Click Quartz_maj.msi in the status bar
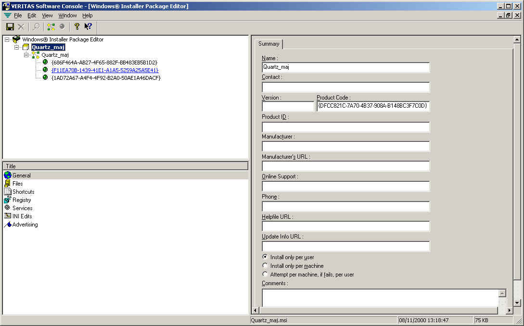The image size is (524, 326). click(269, 320)
